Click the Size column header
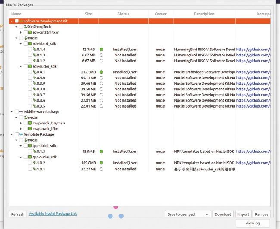 [x=88, y=14]
